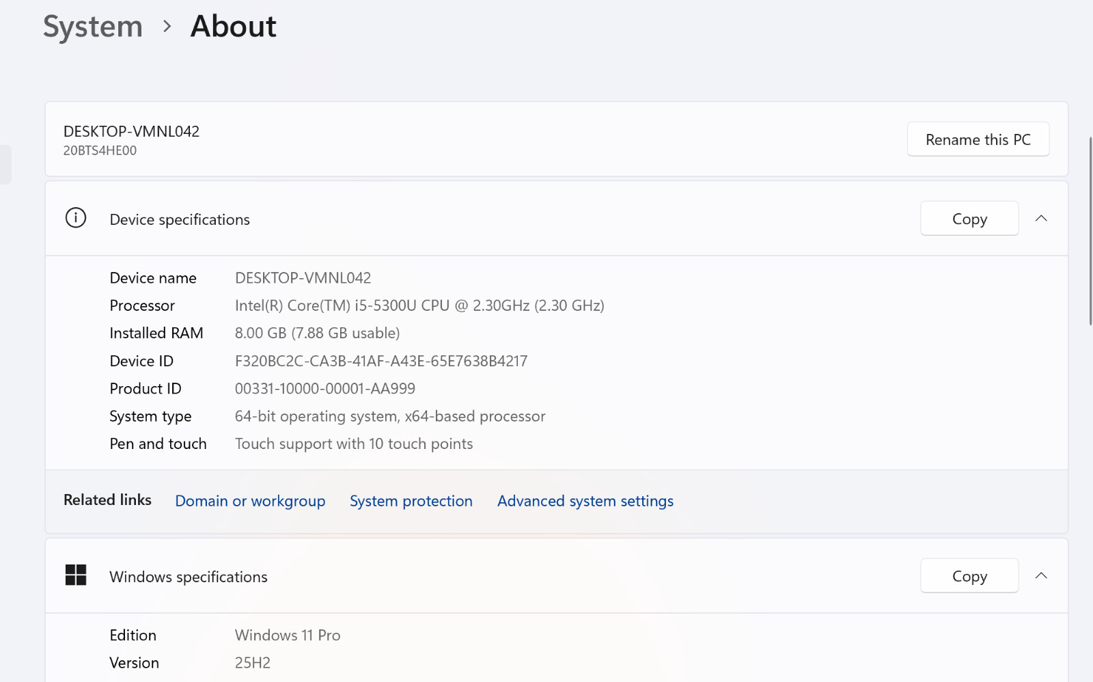Click the Device specifications section title
Screen dimensions: 1093x682
180,219
